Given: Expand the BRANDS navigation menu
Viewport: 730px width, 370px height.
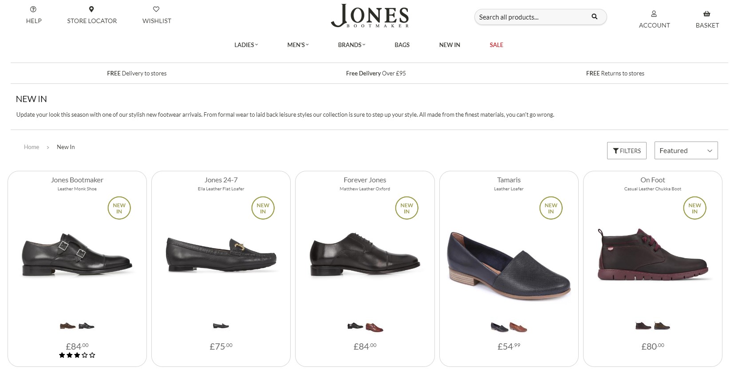Looking at the screenshot, I should [351, 44].
